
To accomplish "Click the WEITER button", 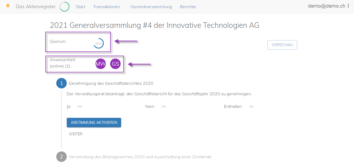I will pos(76,134).
